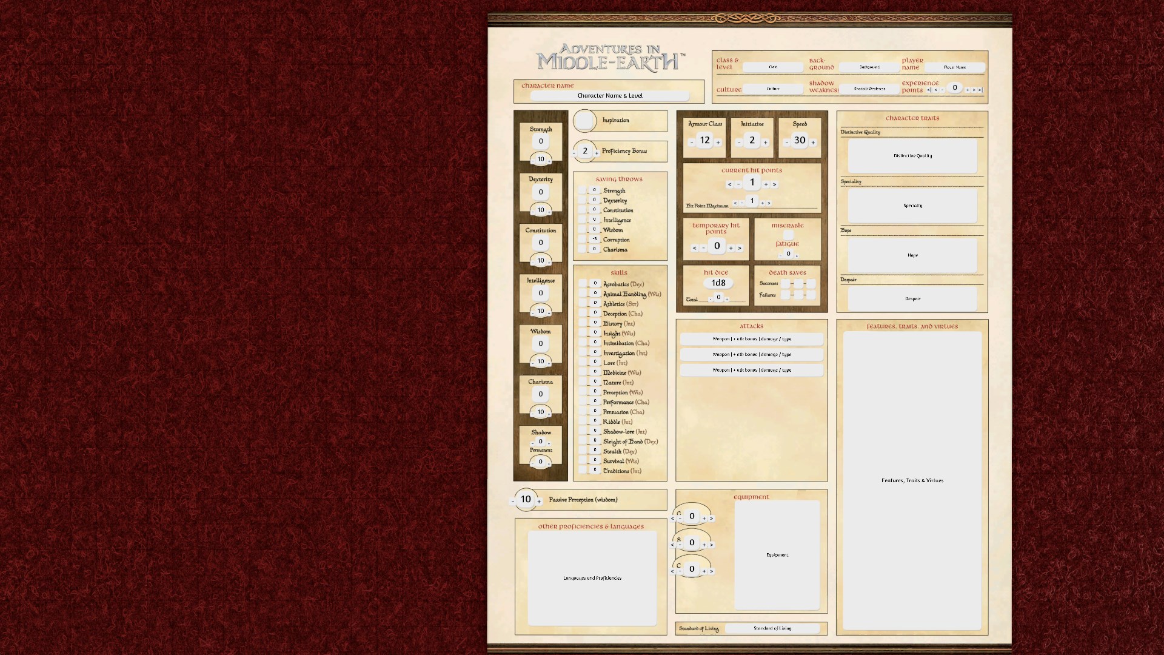Click the first Weapon attack entry field
The image size is (1164, 655).
pos(752,339)
